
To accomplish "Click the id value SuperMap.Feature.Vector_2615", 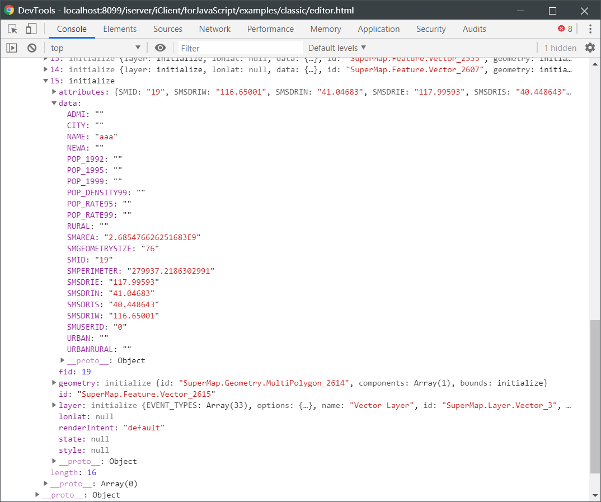I will (146, 394).
